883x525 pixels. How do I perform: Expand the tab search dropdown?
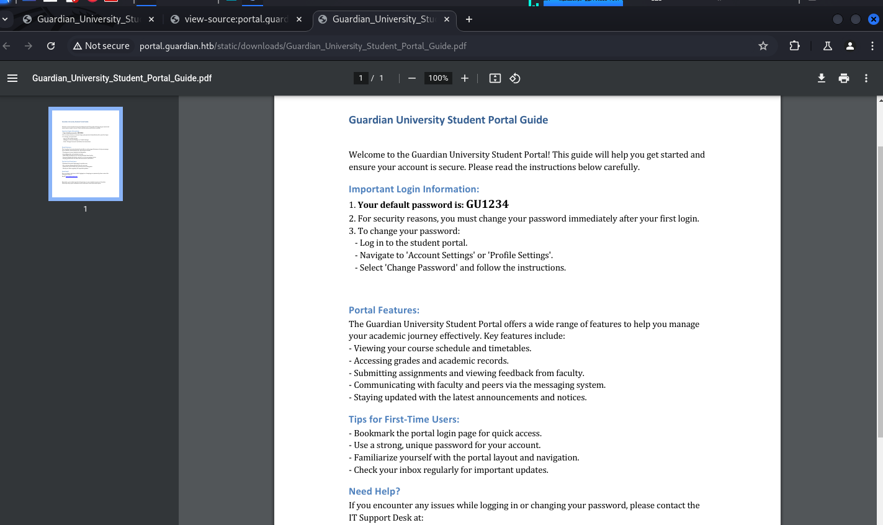pyautogui.click(x=5, y=19)
